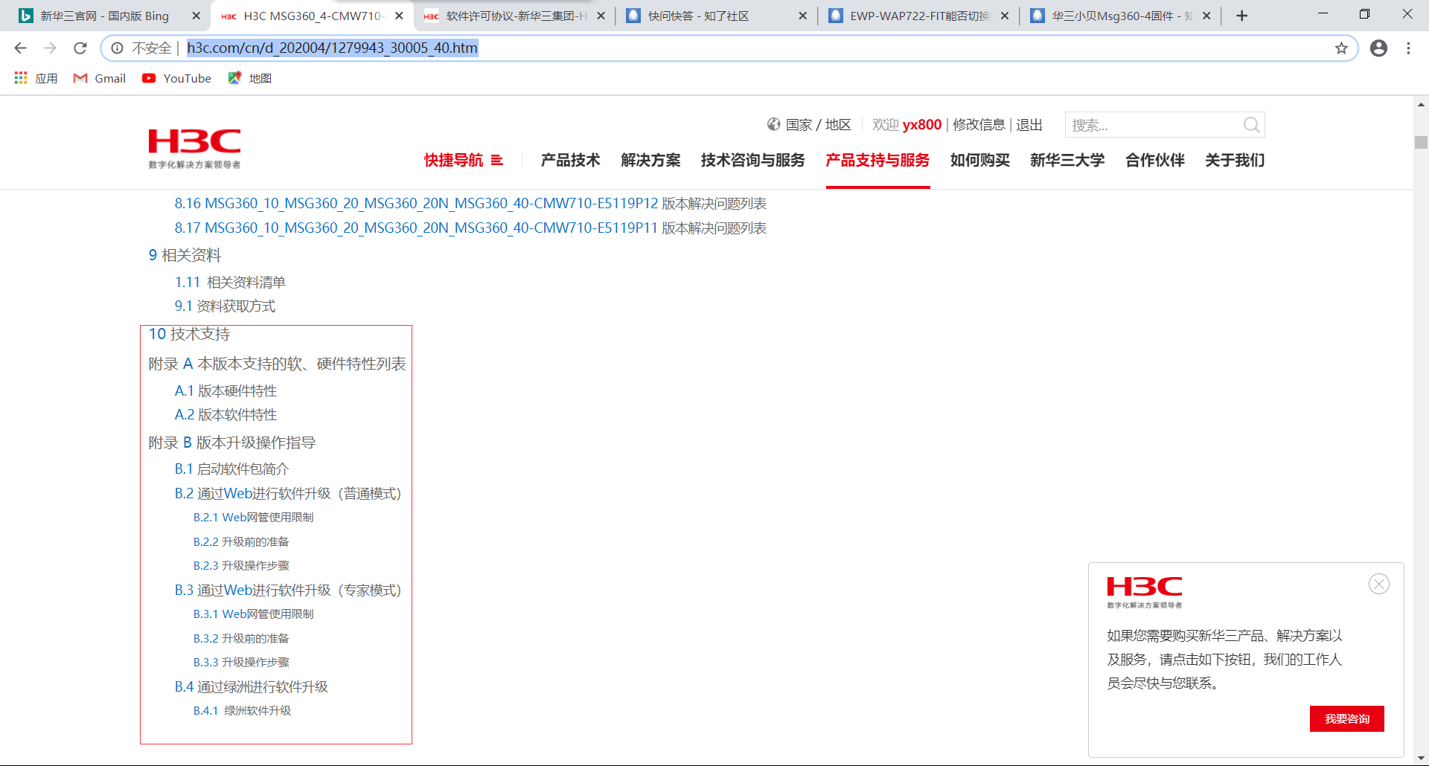Go back to the previous page

click(x=21, y=48)
